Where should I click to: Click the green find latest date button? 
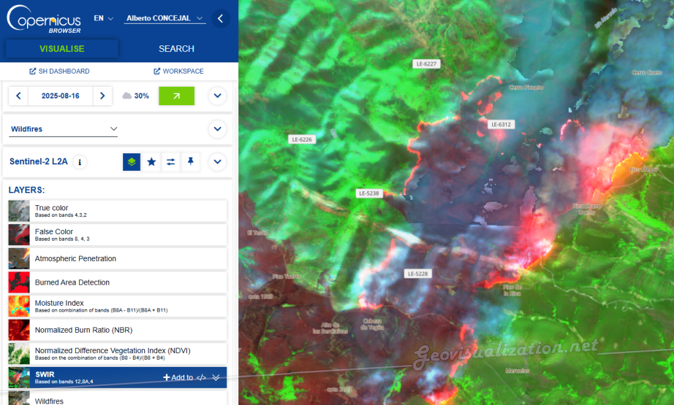pos(176,96)
